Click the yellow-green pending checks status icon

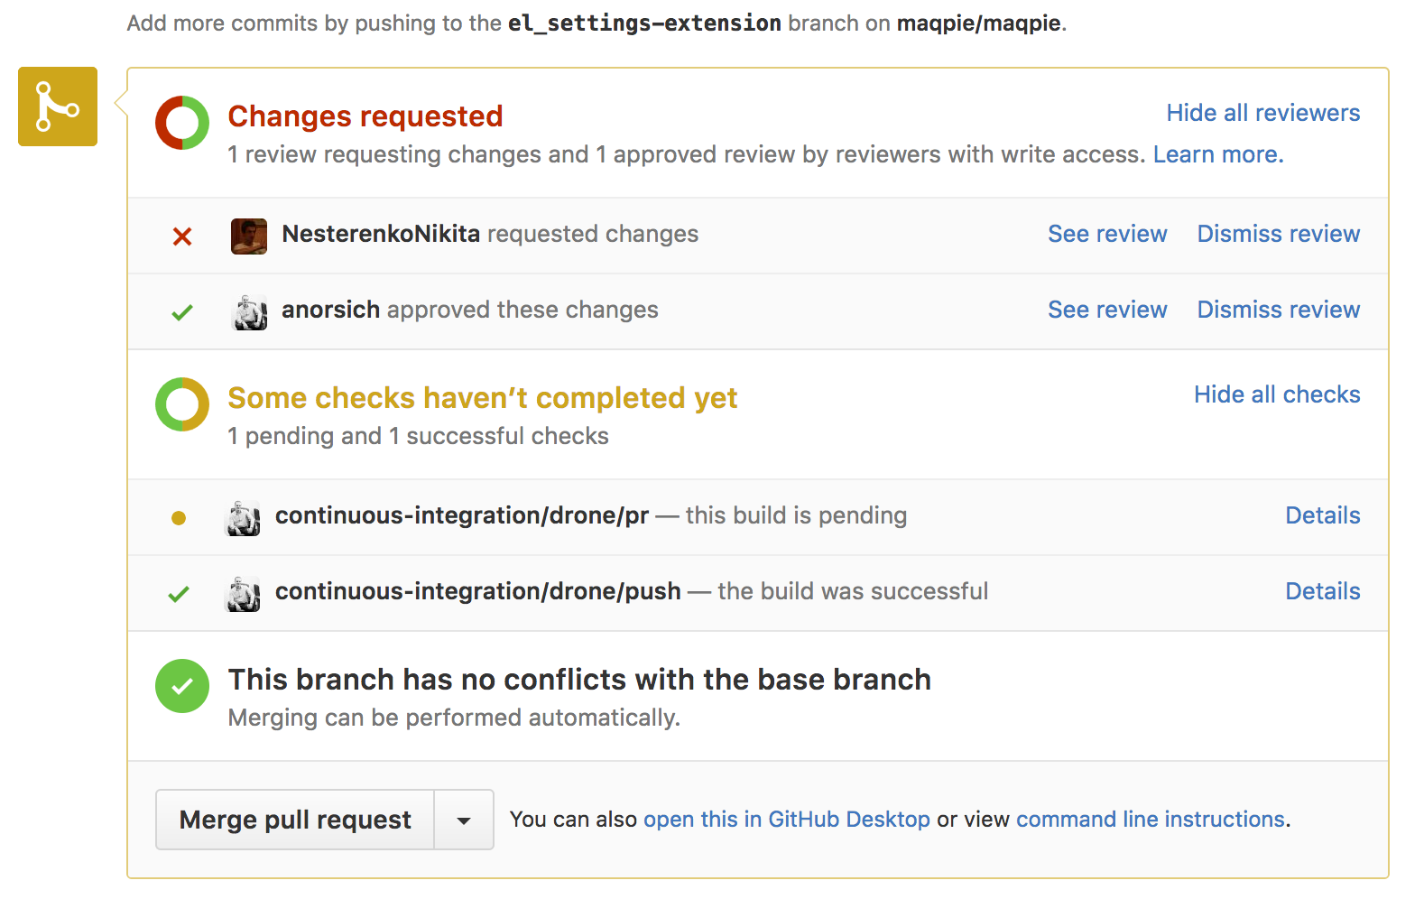182,404
